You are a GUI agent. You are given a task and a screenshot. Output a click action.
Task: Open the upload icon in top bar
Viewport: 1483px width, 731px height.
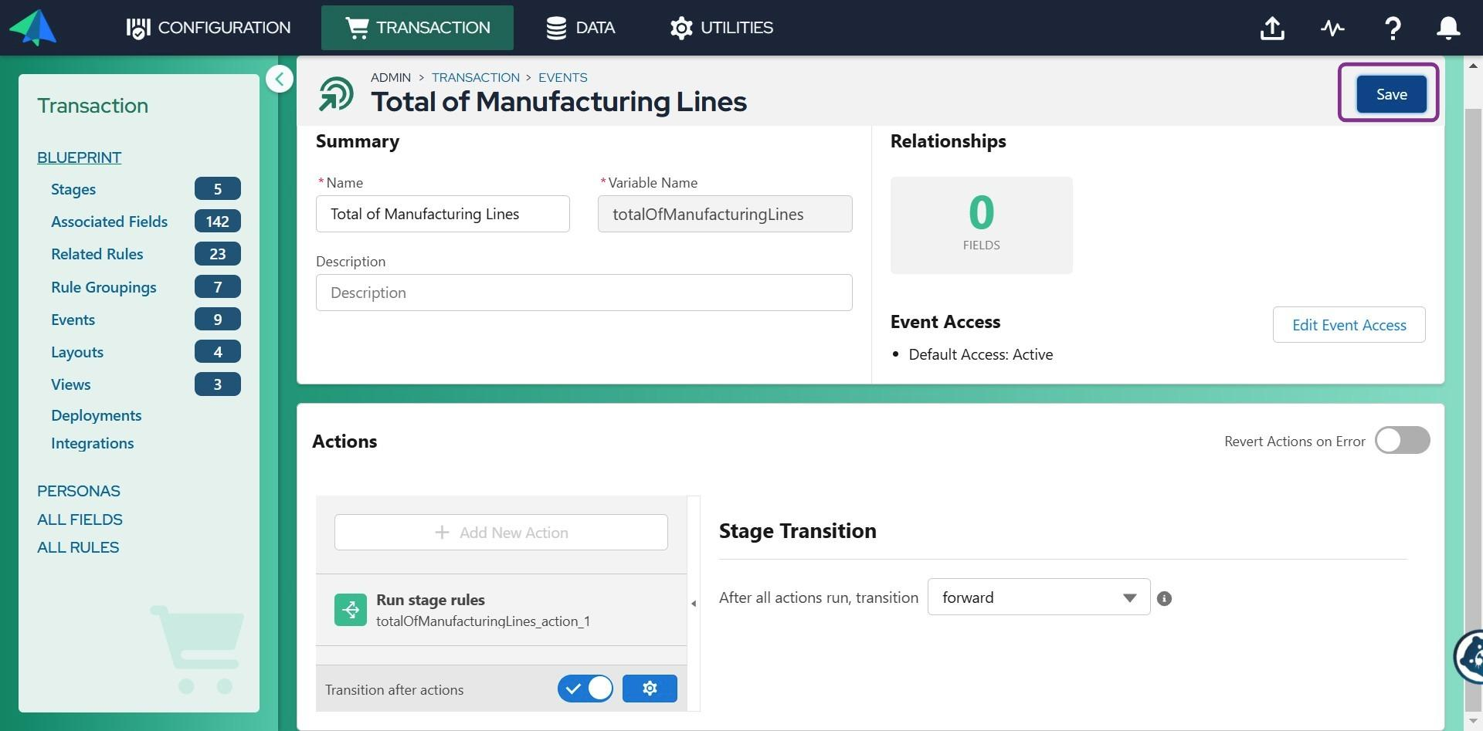[x=1272, y=29]
